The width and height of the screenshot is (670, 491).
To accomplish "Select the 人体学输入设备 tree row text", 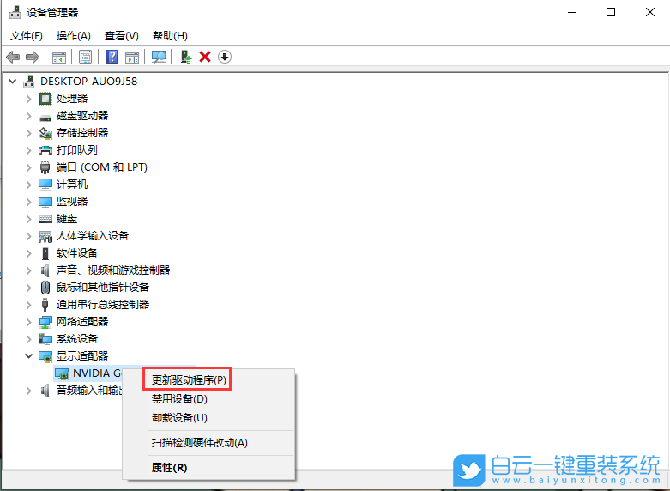I will (93, 236).
